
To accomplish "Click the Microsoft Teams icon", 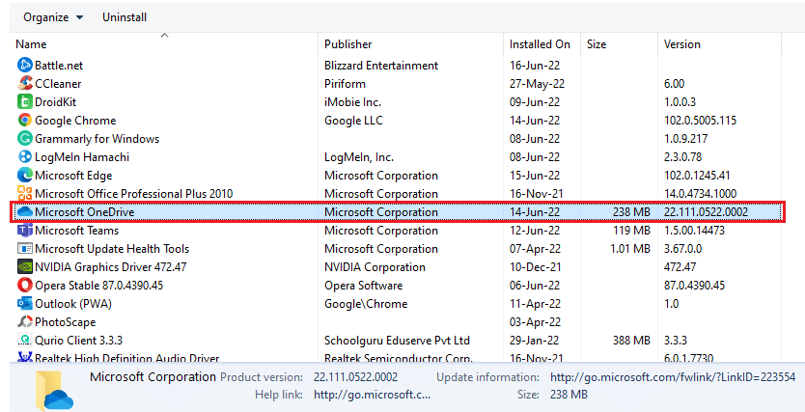I will pyautogui.click(x=25, y=231).
